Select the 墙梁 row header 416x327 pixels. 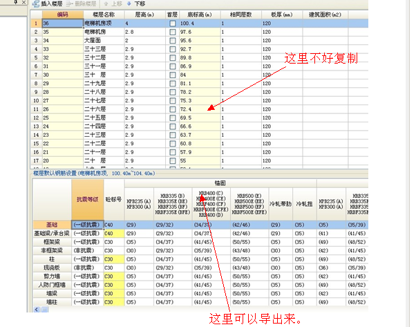pyautogui.click(x=52, y=293)
